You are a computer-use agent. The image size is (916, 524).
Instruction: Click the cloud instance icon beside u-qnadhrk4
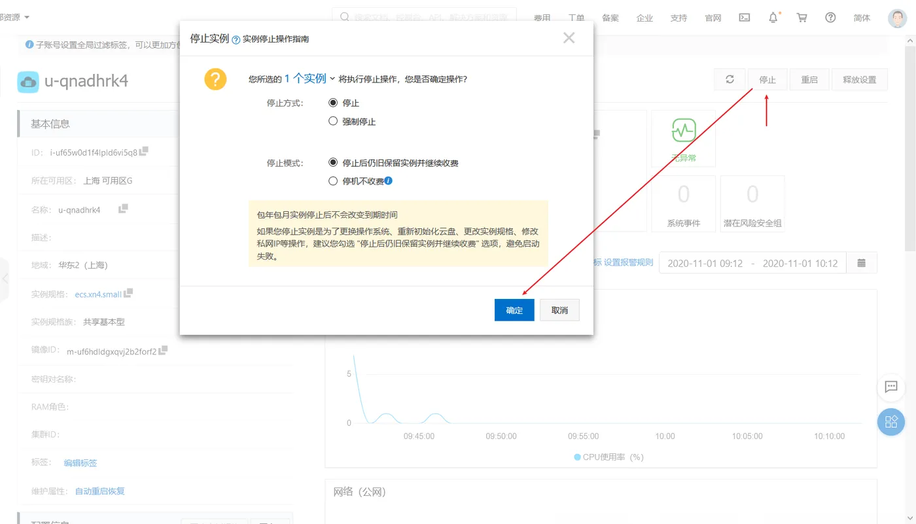pyautogui.click(x=28, y=82)
